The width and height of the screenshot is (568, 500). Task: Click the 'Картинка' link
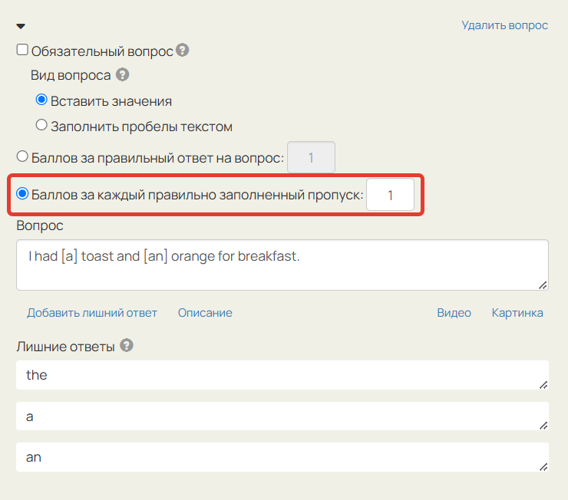pos(517,313)
